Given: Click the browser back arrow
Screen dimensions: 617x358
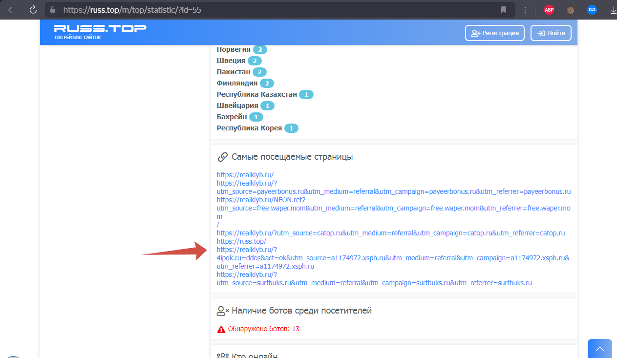Looking at the screenshot, I should tap(12, 10).
